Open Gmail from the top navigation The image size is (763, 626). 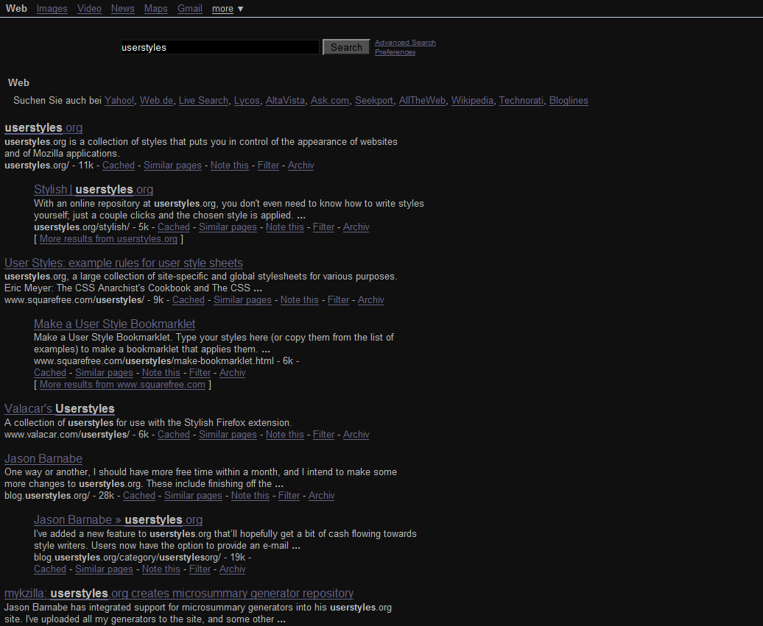tap(189, 9)
